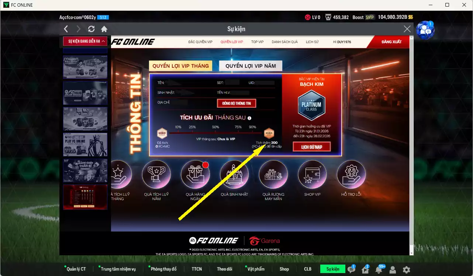Image resolution: width=473 pixels, height=276 pixels.
Task: Select the VIP event thumbnail in sidebar
Action: (85, 197)
